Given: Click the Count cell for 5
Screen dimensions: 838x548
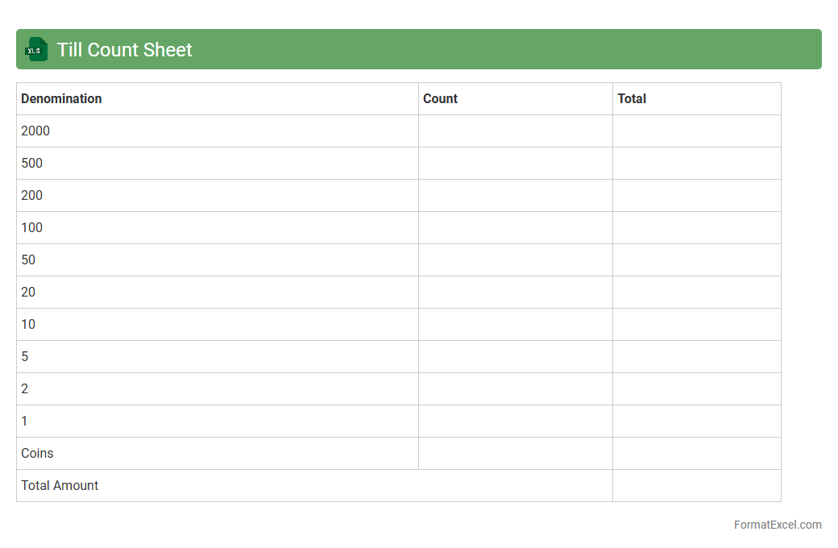Looking at the screenshot, I should (x=515, y=356).
